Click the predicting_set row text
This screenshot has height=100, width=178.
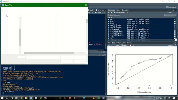(x=116, y=33)
